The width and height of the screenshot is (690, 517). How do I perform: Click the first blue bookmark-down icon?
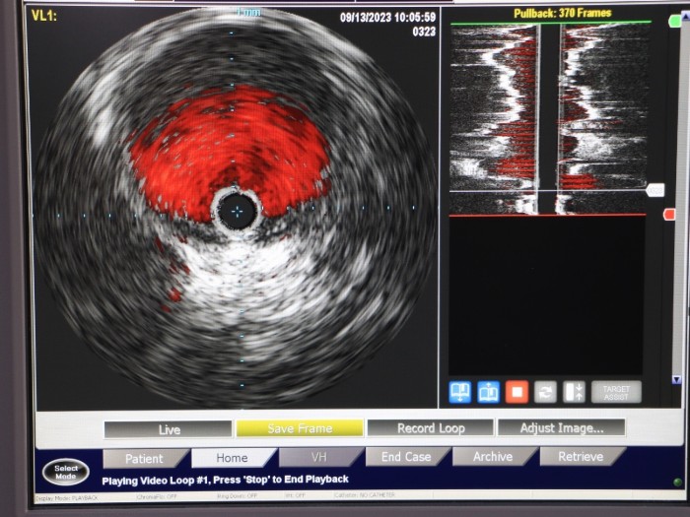pos(460,391)
